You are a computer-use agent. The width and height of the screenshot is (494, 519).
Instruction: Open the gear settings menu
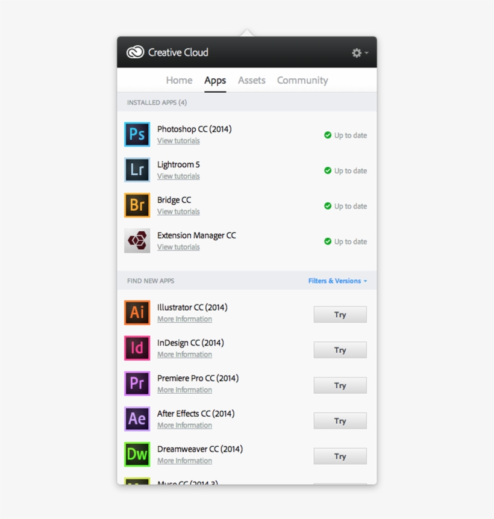[360, 52]
